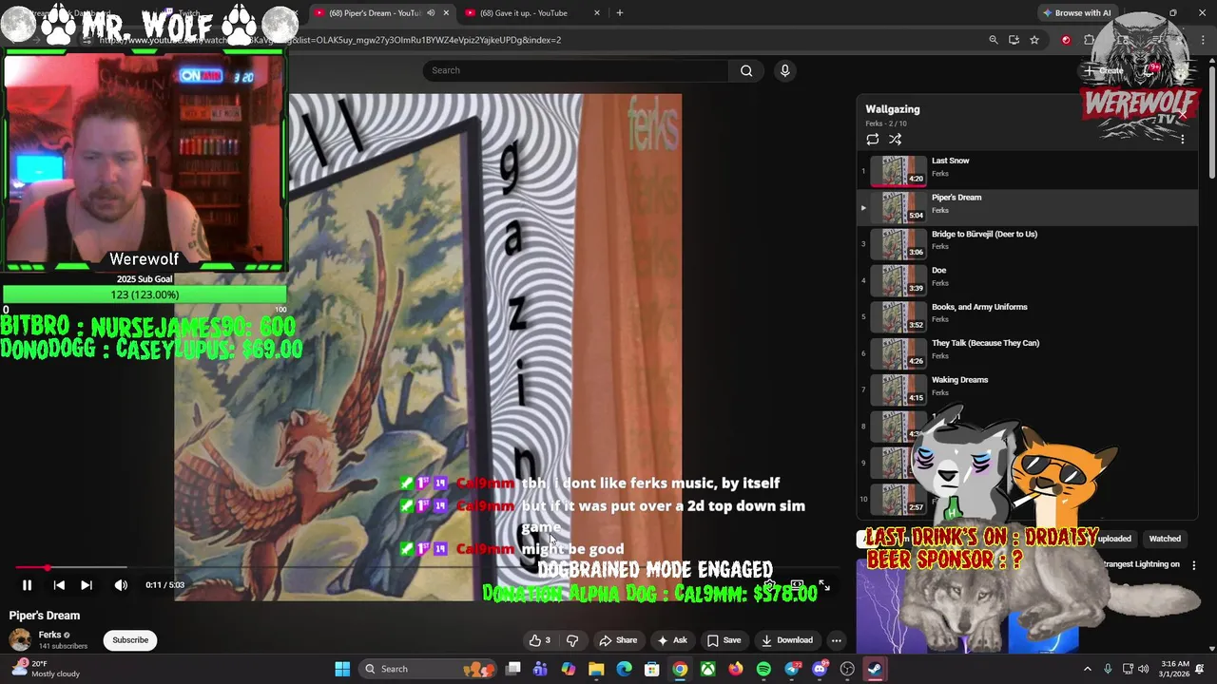Select 'Piper's Dream' in the playlist

click(x=1027, y=207)
